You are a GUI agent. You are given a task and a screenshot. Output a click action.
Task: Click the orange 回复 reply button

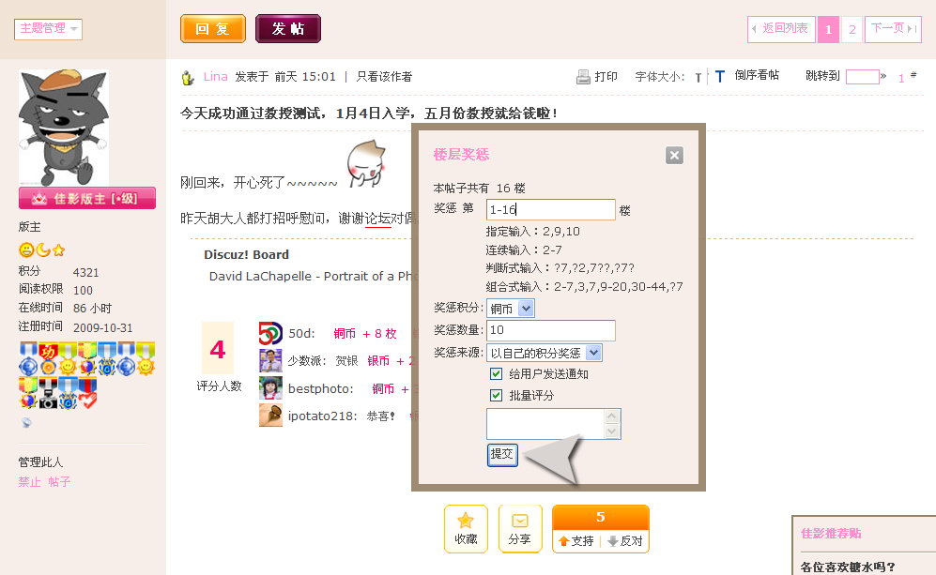point(213,29)
